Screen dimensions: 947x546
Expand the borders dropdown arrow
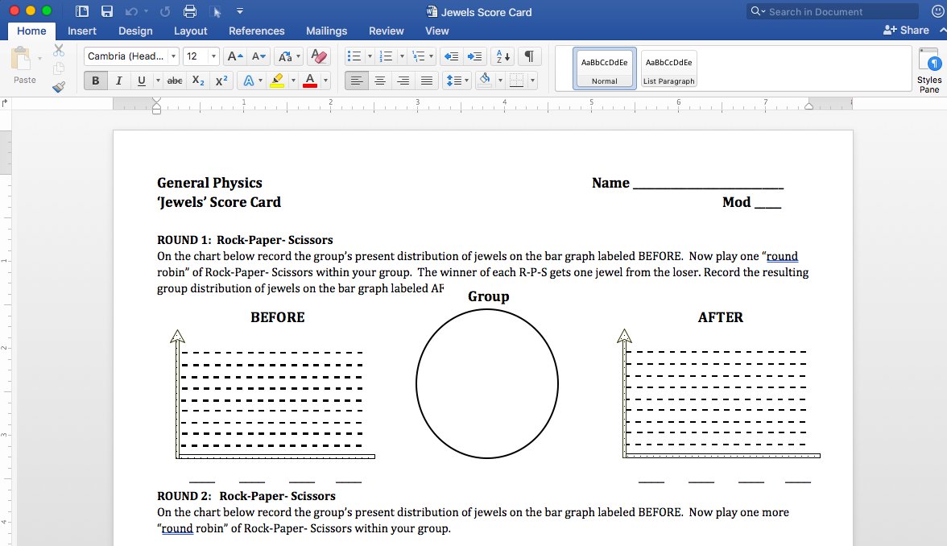(x=532, y=81)
